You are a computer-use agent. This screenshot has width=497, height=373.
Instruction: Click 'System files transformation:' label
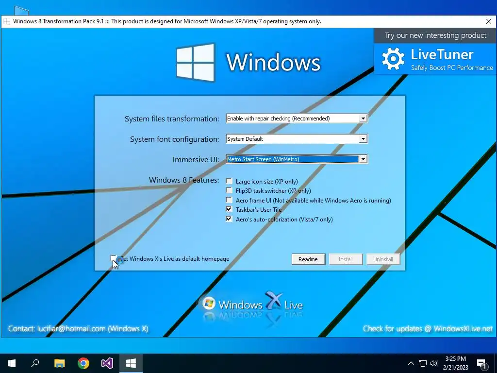[171, 119]
